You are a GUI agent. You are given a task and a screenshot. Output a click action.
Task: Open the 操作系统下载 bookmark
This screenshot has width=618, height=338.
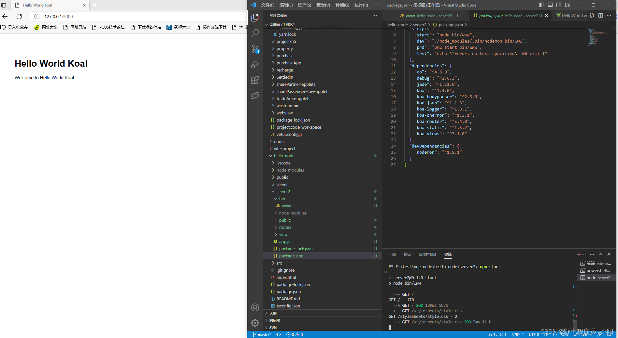coord(211,27)
